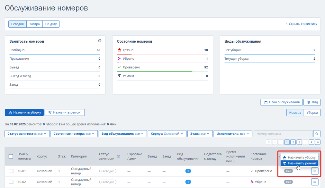Image resolution: width=325 pixels, height=188 pixels.
Task: Click the blue Назначить уборку button
Action: click(24, 113)
